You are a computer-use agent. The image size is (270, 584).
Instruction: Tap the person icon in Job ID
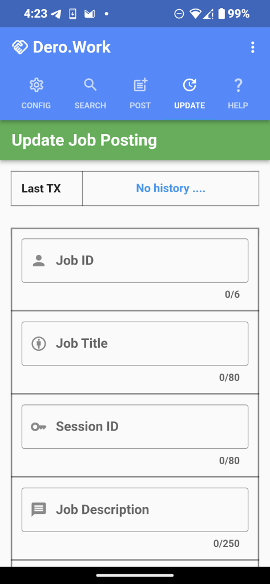coord(38,261)
